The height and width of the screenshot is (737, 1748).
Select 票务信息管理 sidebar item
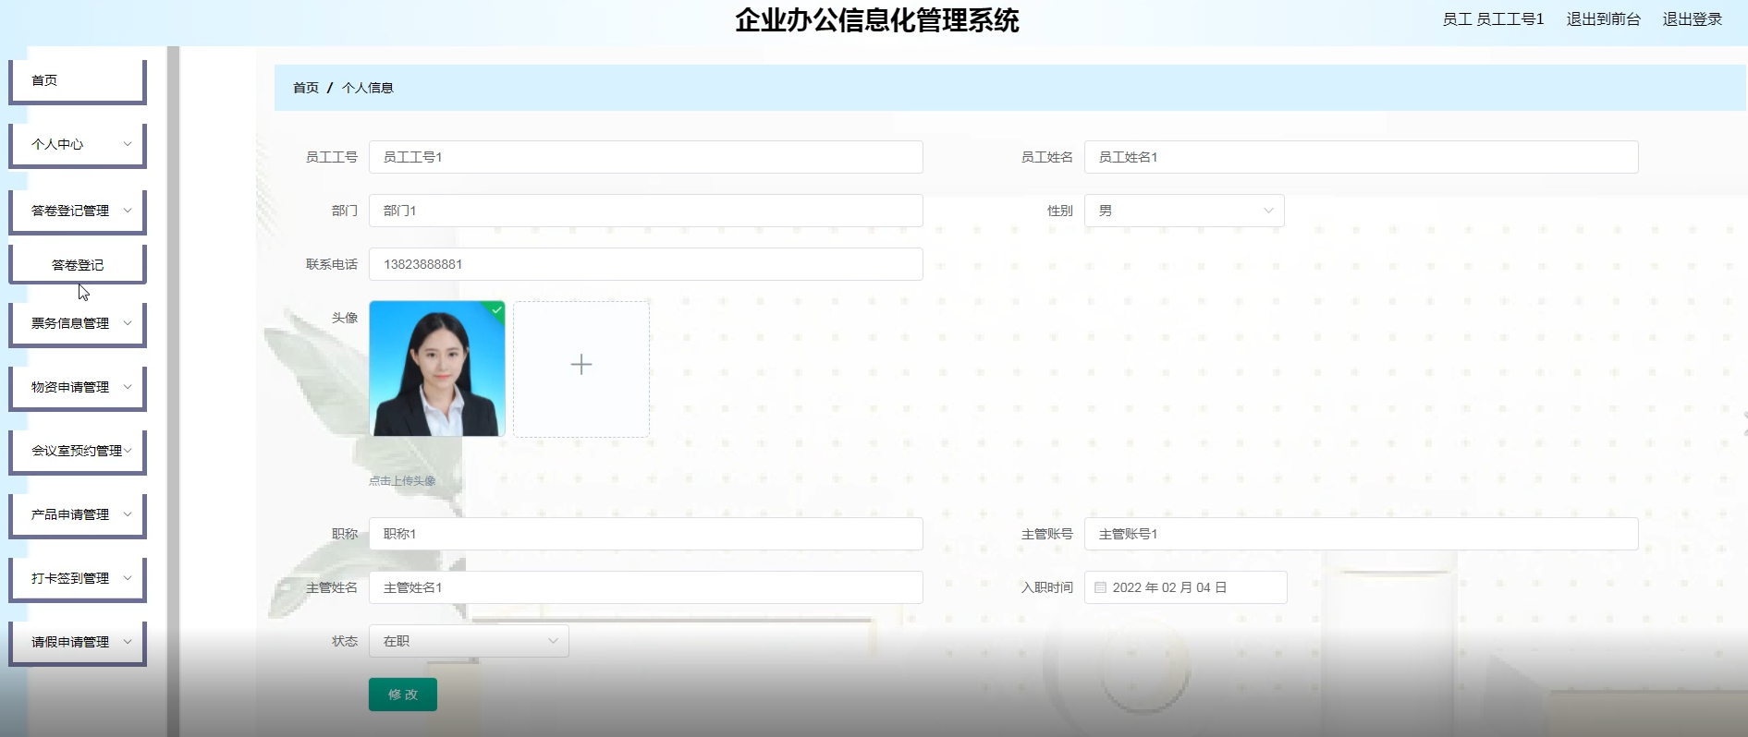coord(78,324)
